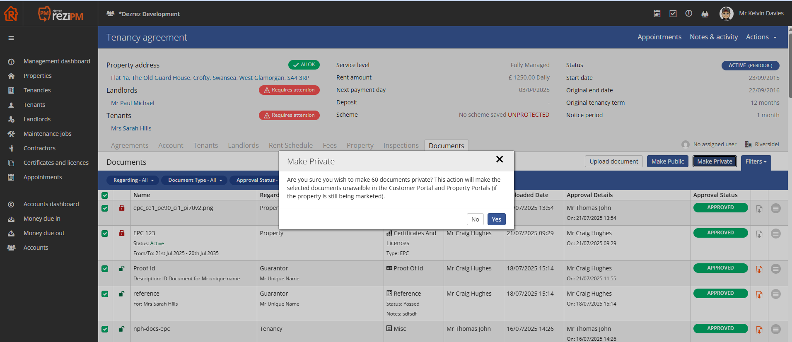This screenshot has height=342, width=792.
Task: Uncheck the select-all documents checkbox
Action: coord(105,195)
